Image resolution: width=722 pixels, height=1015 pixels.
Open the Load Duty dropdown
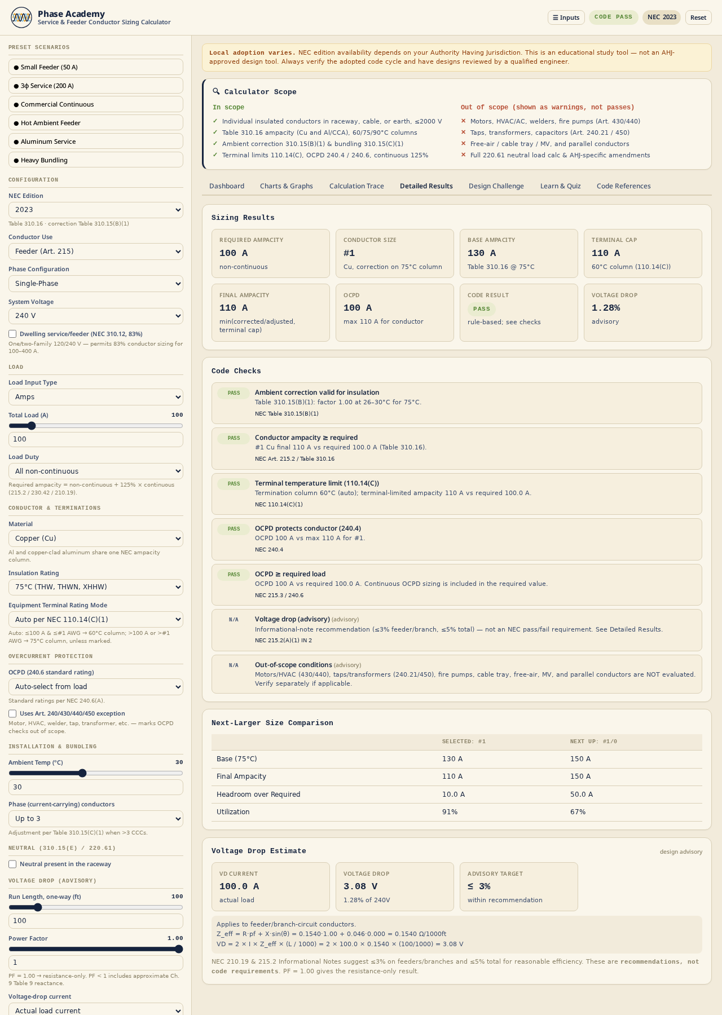pyautogui.click(x=96, y=471)
